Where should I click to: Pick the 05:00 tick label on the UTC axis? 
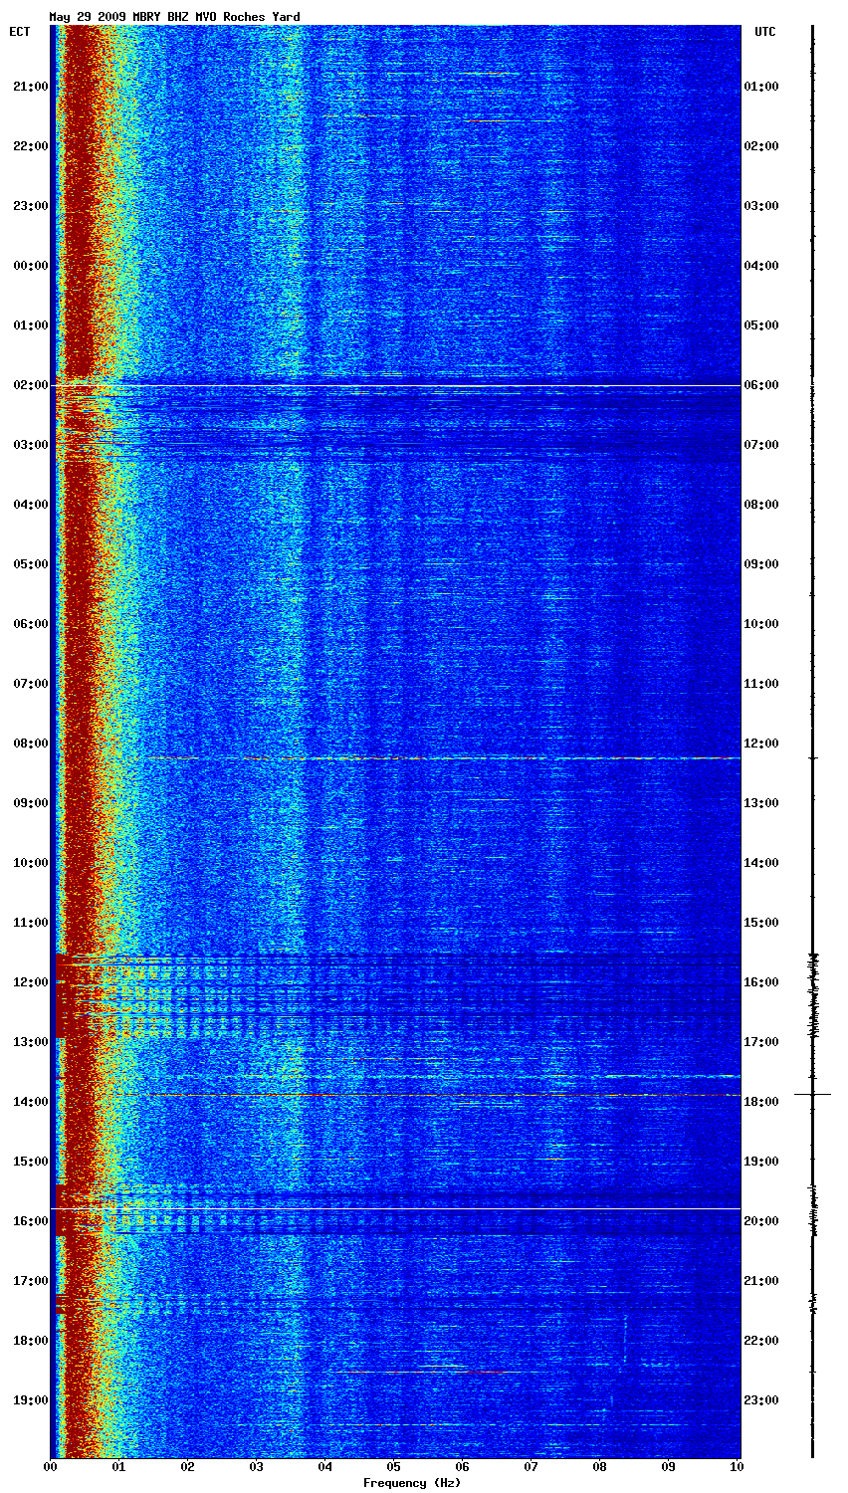pyautogui.click(x=762, y=325)
